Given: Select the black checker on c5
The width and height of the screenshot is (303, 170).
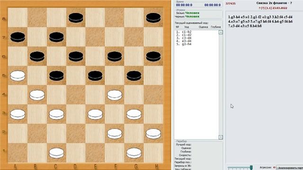Looking at the screenshot, I should [x=56, y=76].
